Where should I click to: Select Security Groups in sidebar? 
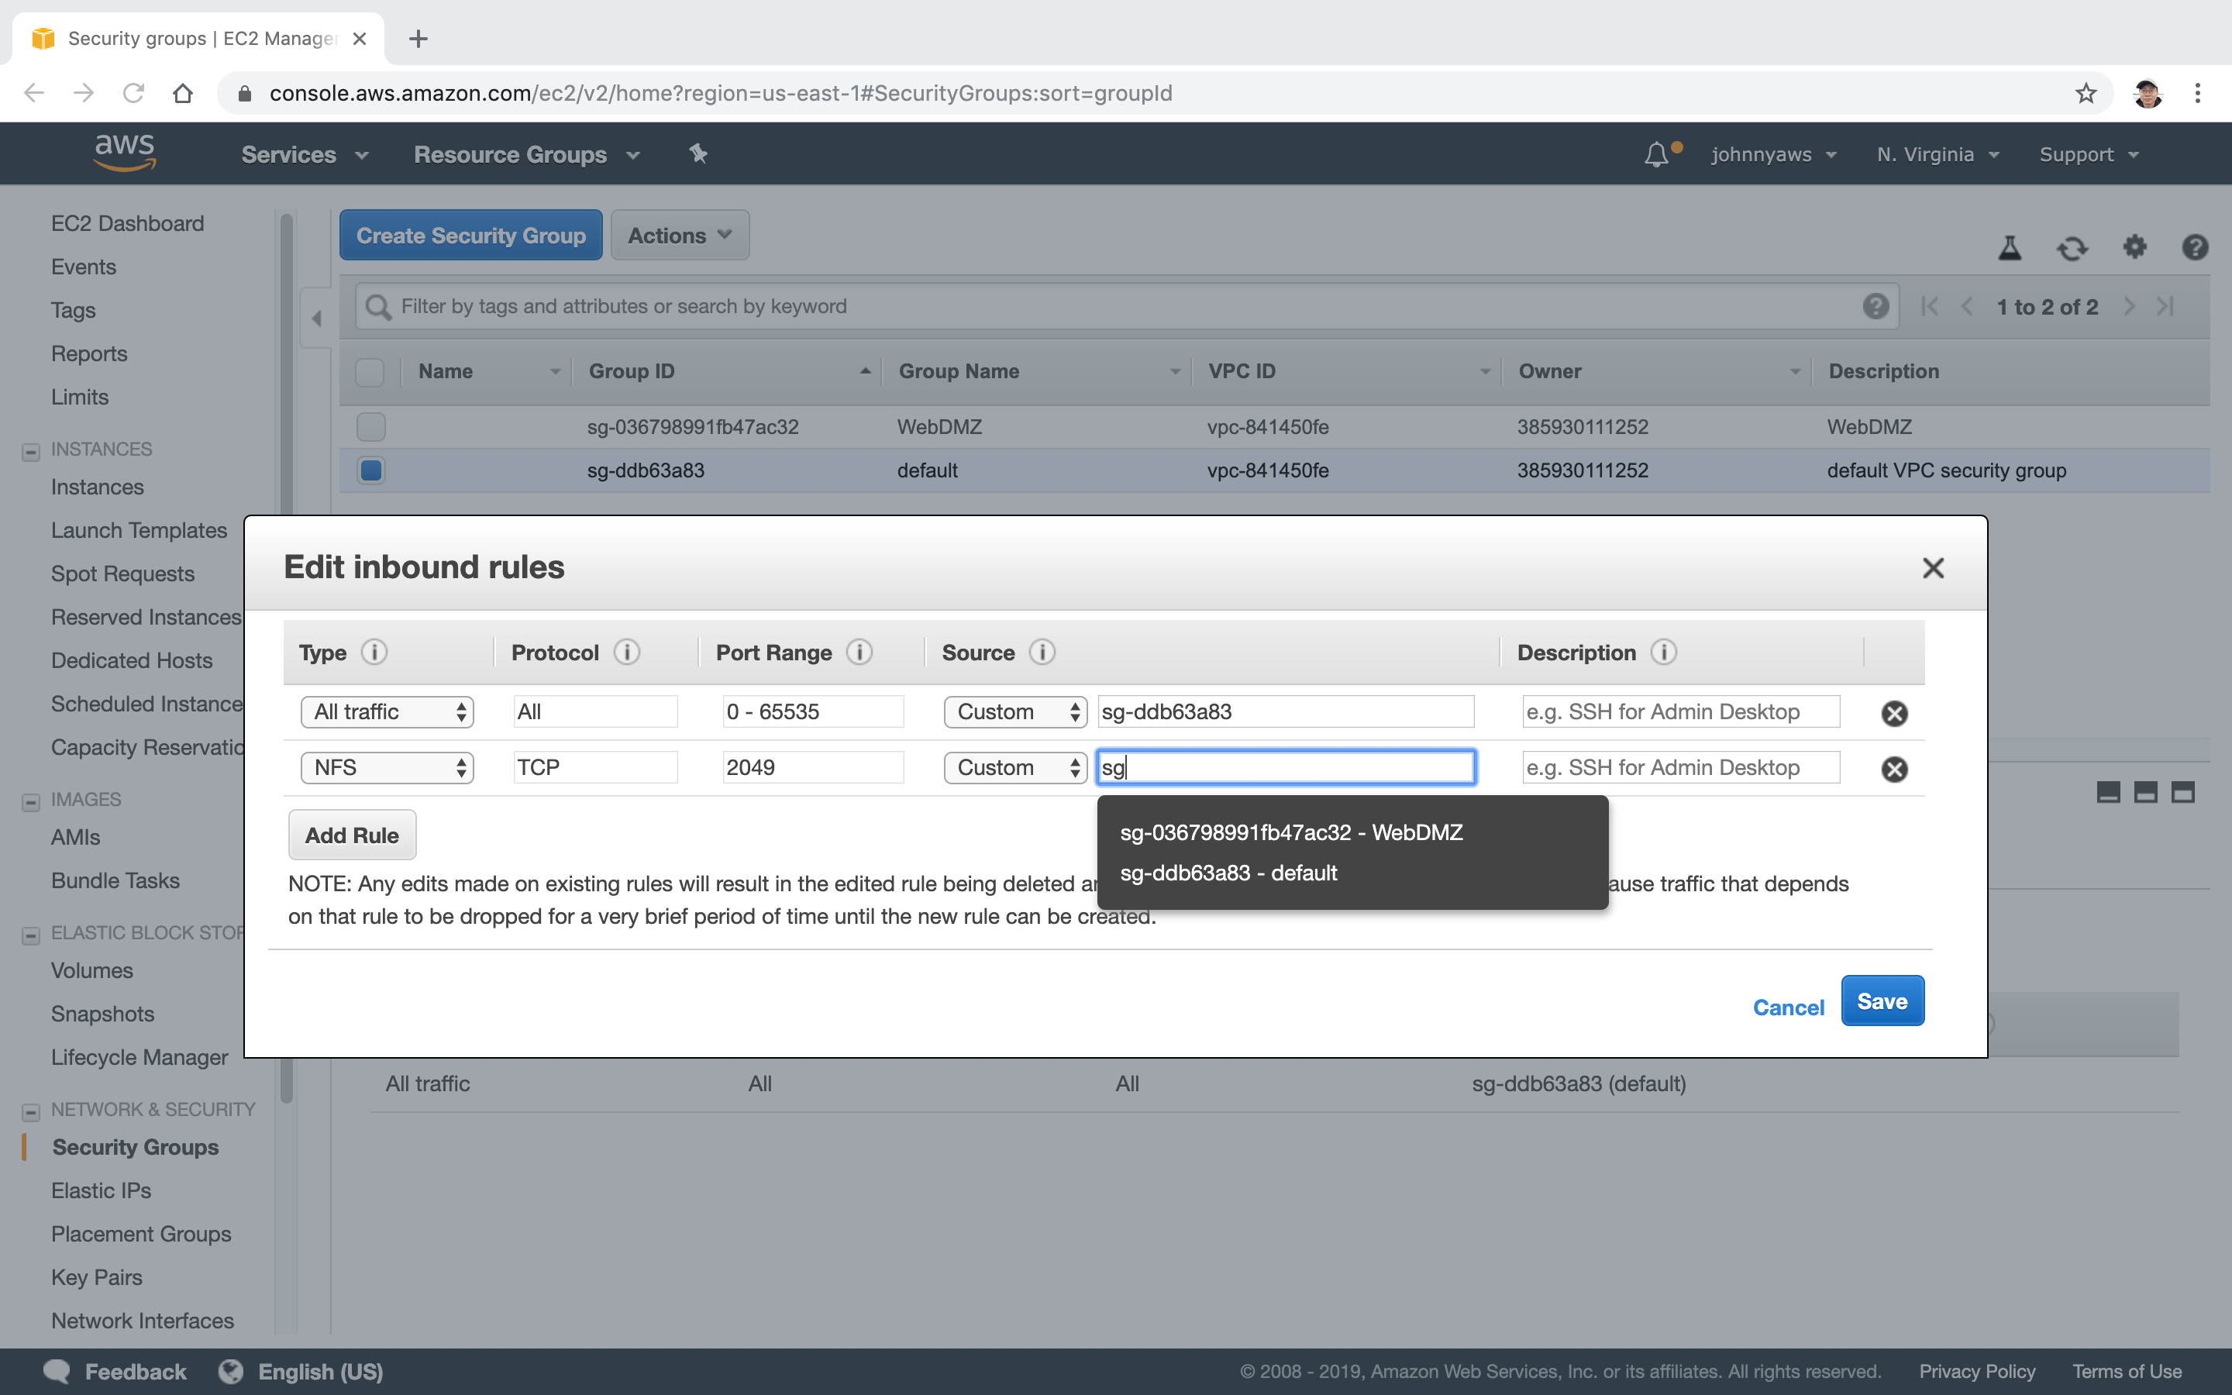coord(135,1147)
